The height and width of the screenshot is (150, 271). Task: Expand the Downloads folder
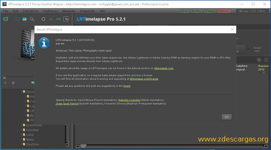pyautogui.click(x=21, y=125)
